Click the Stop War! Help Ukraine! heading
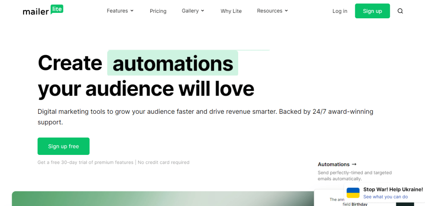Viewport: 425px width, 206px height. click(x=393, y=189)
